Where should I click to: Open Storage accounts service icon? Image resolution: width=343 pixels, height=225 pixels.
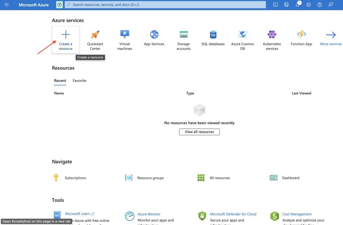pyautogui.click(x=184, y=34)
